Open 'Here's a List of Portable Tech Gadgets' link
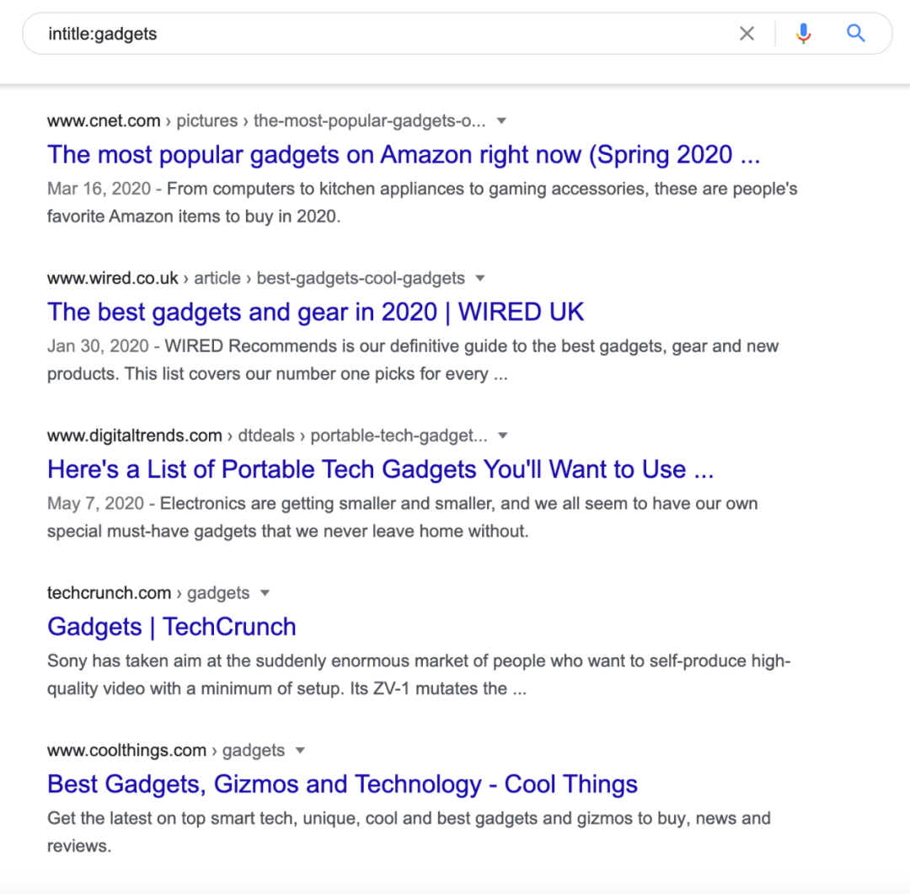Screen dimensions: 910x894 click(x=380, y=469)
